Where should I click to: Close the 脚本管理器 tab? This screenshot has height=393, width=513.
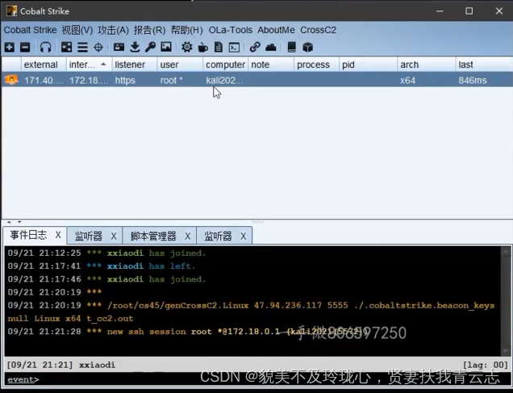point(187,236)
